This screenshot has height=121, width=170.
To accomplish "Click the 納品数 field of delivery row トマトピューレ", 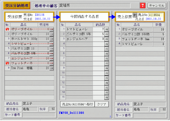I will point(99,29).
